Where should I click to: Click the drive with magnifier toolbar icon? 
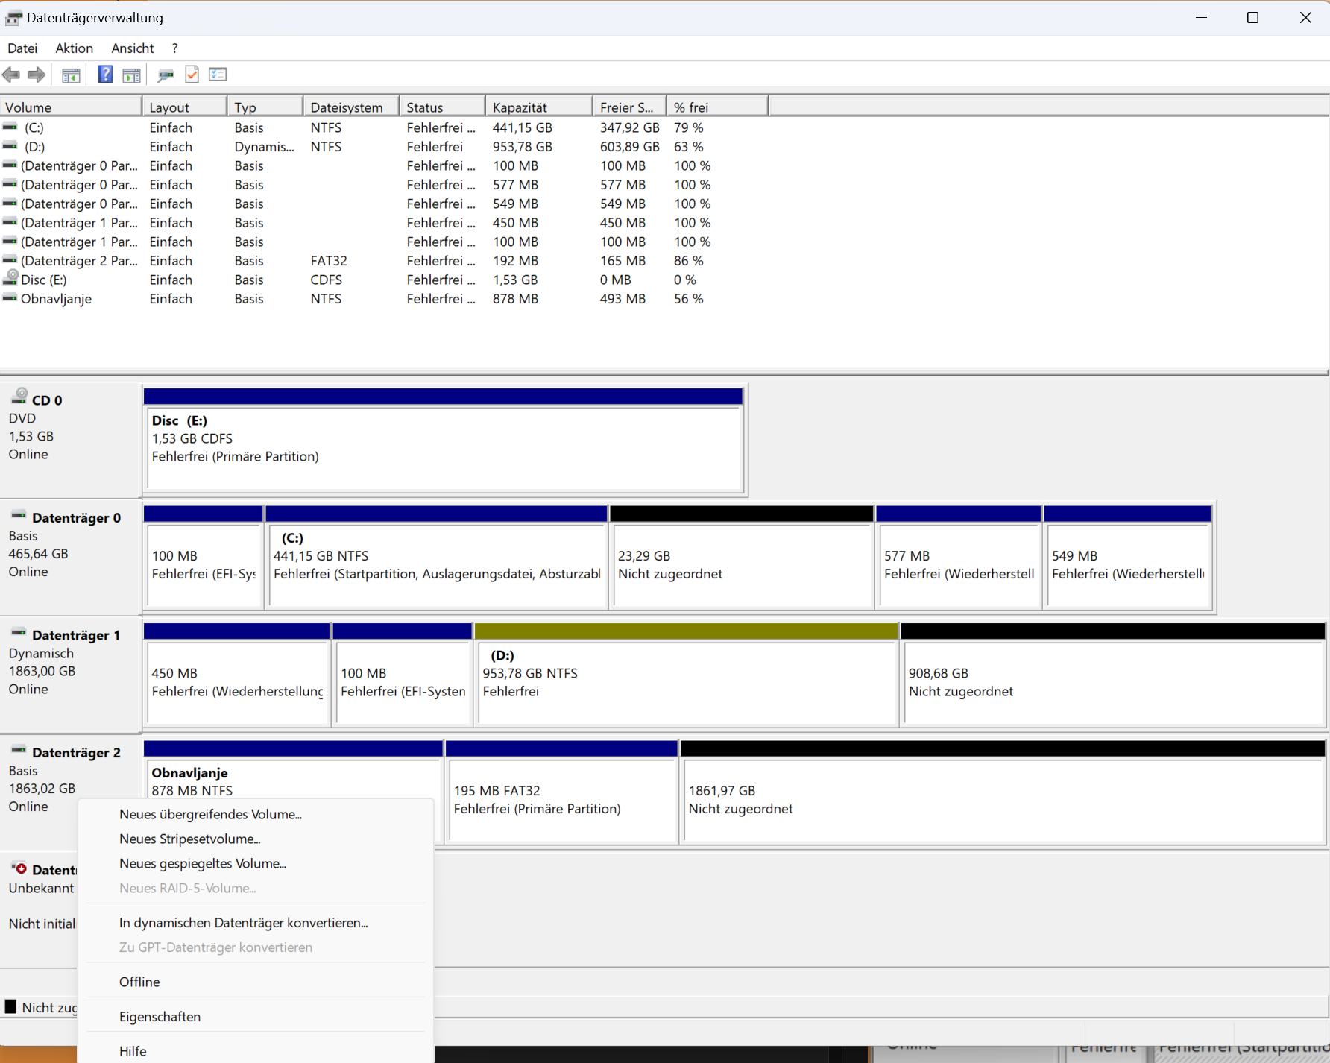(166, 75)
